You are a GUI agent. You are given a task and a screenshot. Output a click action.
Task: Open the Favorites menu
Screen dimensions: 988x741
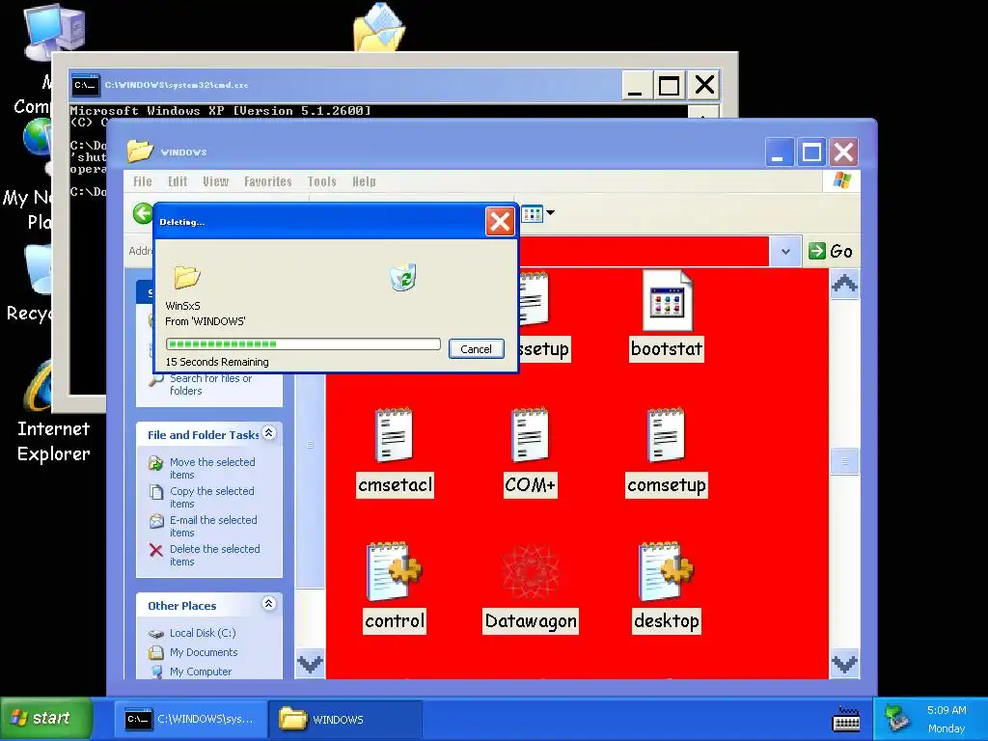click(x=268, y=181)
